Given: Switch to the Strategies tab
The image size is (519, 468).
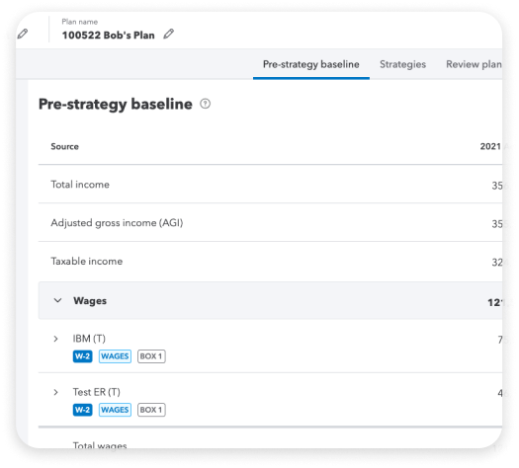Looking at the screenshot, I should coord(402,64).
